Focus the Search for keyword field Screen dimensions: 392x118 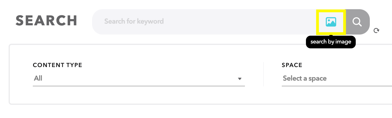tap(204, 22)
